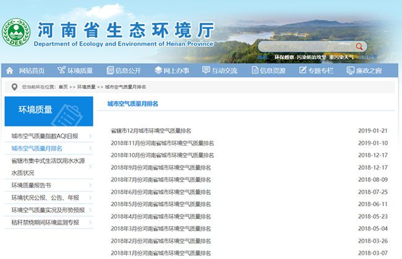This screenshot has width=402, height=259.
Task: Open article 2018年6月份河南省城市环境空气质量排名
Action: [x=161, y=192]
